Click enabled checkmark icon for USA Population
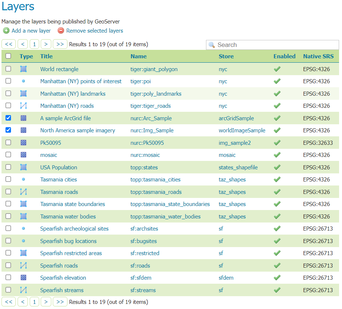Image resolution: width=342 pixels, height=309 pixels. 277,167
